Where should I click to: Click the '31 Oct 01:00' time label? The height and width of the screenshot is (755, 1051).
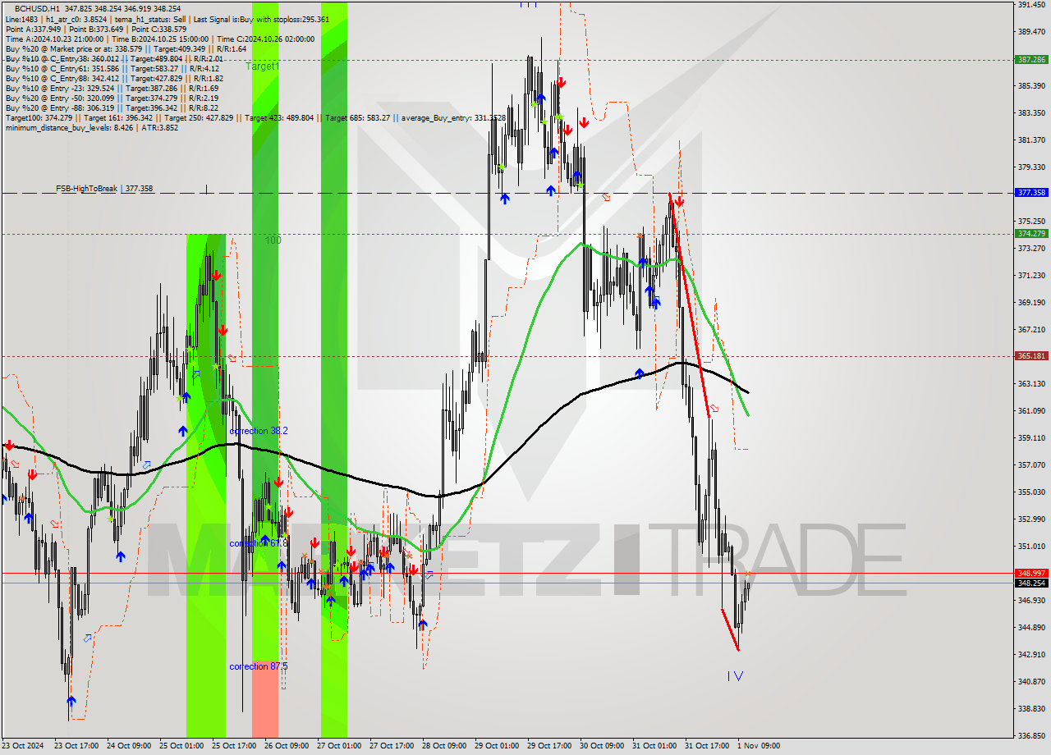pos(654,746)
